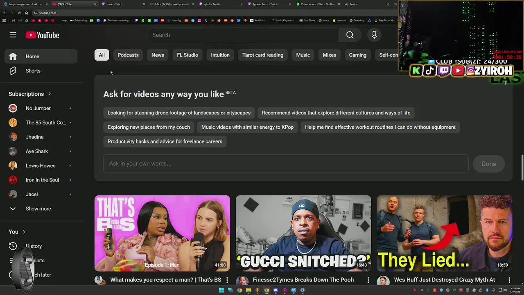524x295 pixels.
Task: Open Jhadina channel avatar in subscriptions
Action: click(13, 137)
